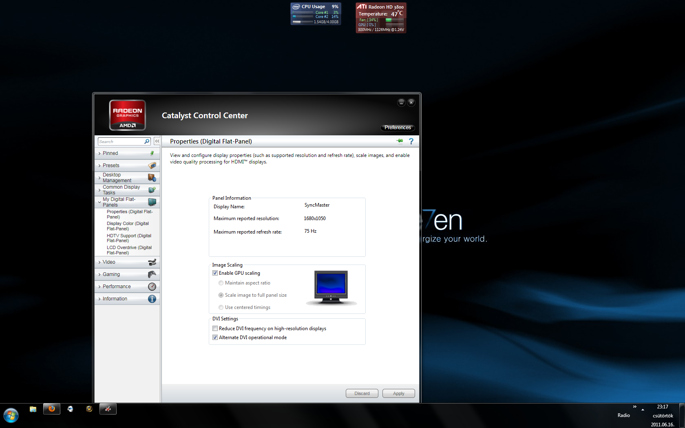Expand Common Display Tasks arrow
Image resolution: width=685 pixels, height=428 pixels.
click(x=99, y=190)
